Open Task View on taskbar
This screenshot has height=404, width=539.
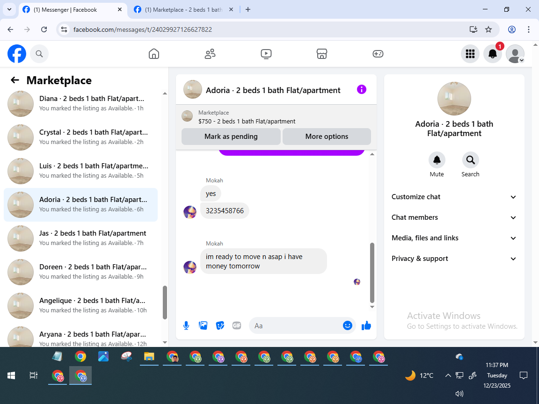click(33, 375)
